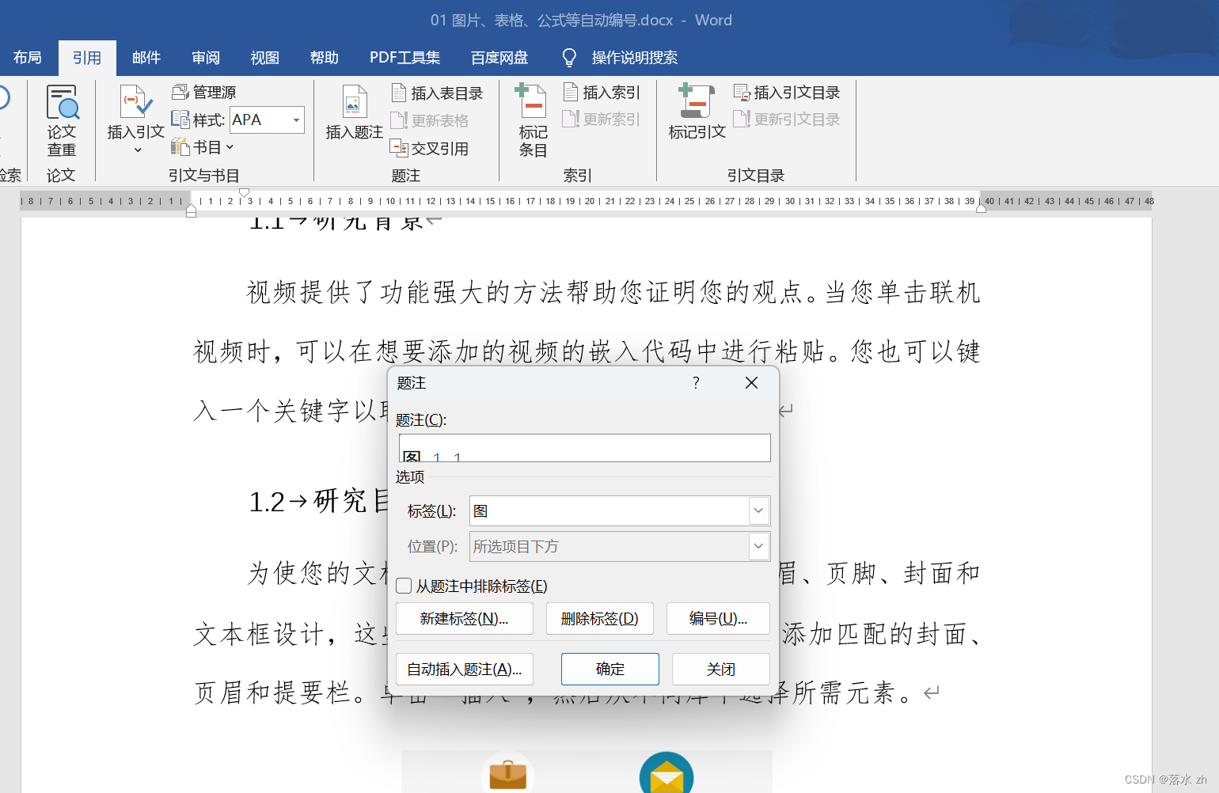Switch to the 视图 view tab
The height and width of the screenshot is (793, 1219).
click(x=265, y=58)
